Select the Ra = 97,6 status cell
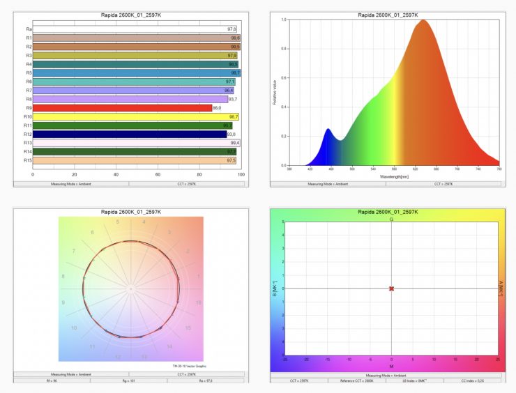516x393 pixels. (206, 380)
